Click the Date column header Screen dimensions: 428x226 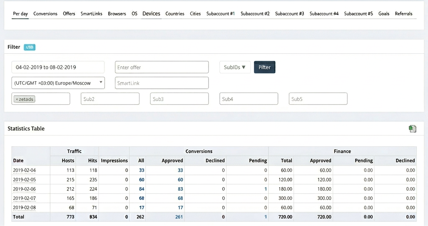pyautogui.click(x=18, y=161)
